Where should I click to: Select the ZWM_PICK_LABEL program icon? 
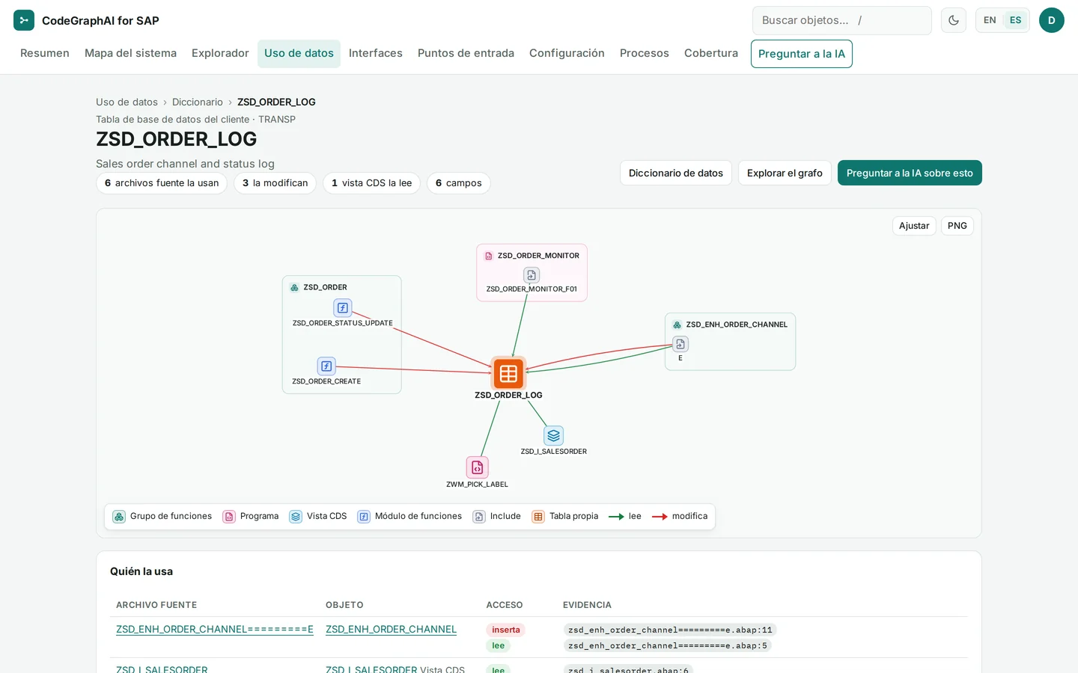point(477,467)
